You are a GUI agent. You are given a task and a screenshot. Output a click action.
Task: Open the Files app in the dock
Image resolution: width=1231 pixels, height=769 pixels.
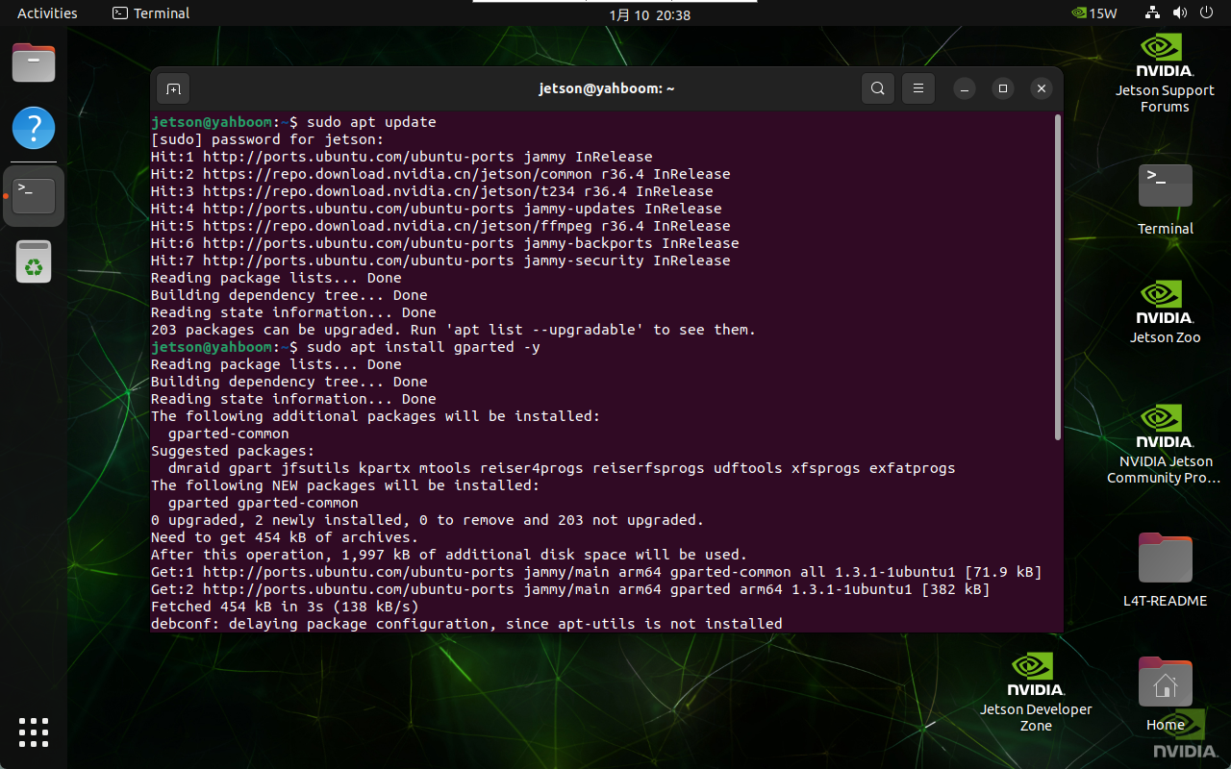tap(34, 63)
